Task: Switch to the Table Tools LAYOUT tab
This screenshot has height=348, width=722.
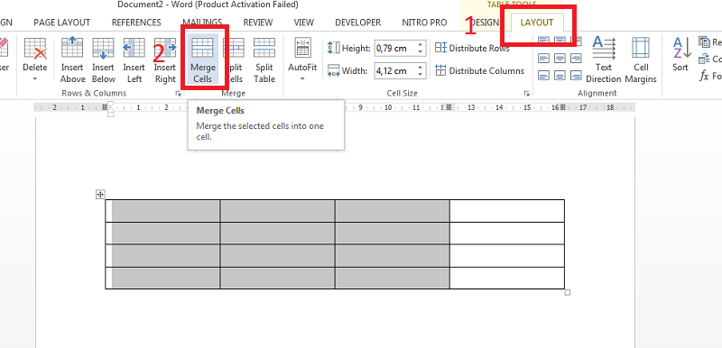Action: (536, 23)
